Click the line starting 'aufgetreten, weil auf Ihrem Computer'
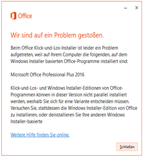Viewport: 143px width, 157px height. point(69,55)
